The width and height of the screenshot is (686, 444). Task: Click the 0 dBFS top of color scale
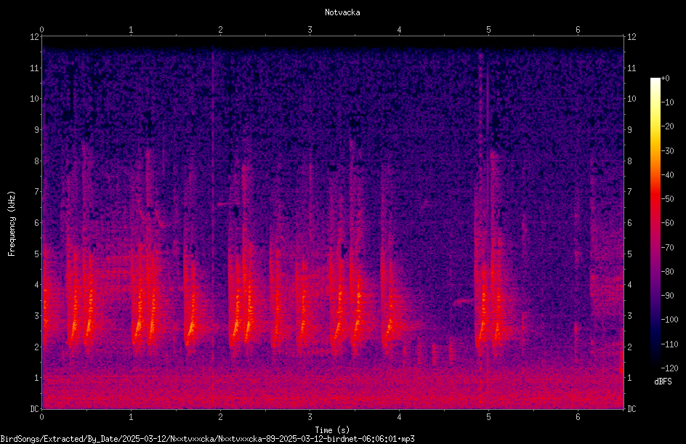click(665, 78)
